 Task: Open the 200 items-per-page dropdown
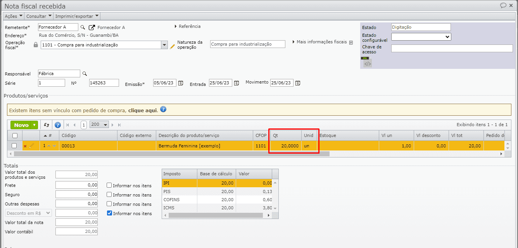pyautogui.click(x=99, y=125)
